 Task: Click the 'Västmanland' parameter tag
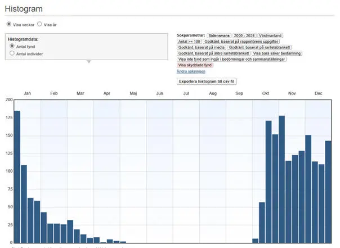click(x=272, y=35)
